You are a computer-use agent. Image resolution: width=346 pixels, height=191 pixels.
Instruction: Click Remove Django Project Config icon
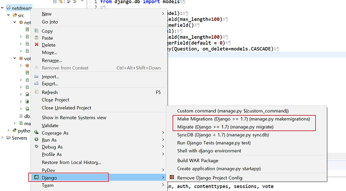click(172, 177)
